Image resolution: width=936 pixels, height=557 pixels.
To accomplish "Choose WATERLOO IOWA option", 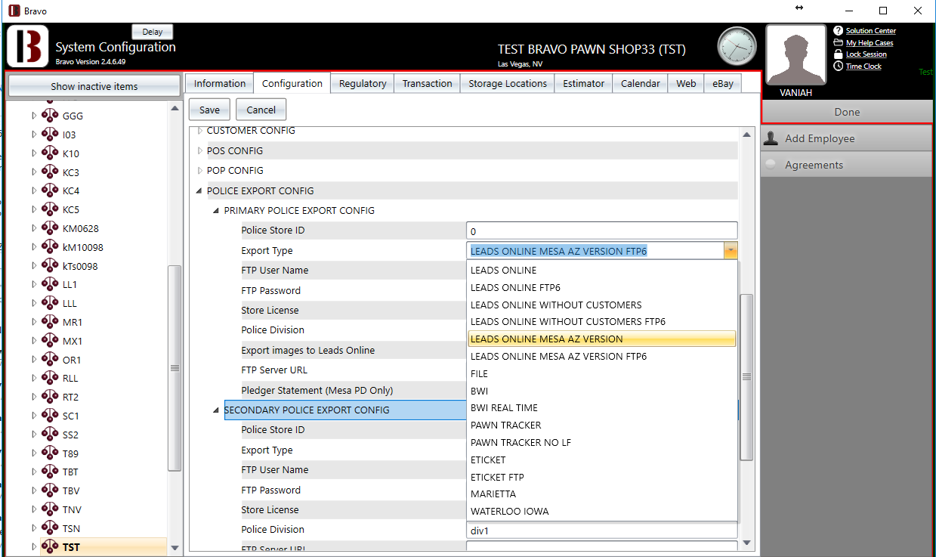I will click(601, 511).
